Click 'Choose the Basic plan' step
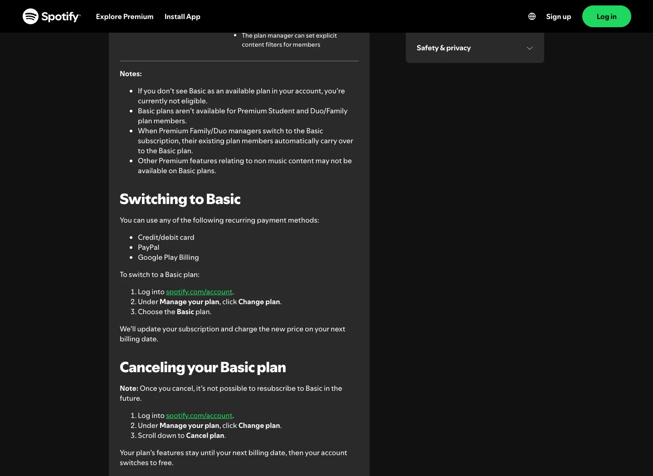 point(175,312)
